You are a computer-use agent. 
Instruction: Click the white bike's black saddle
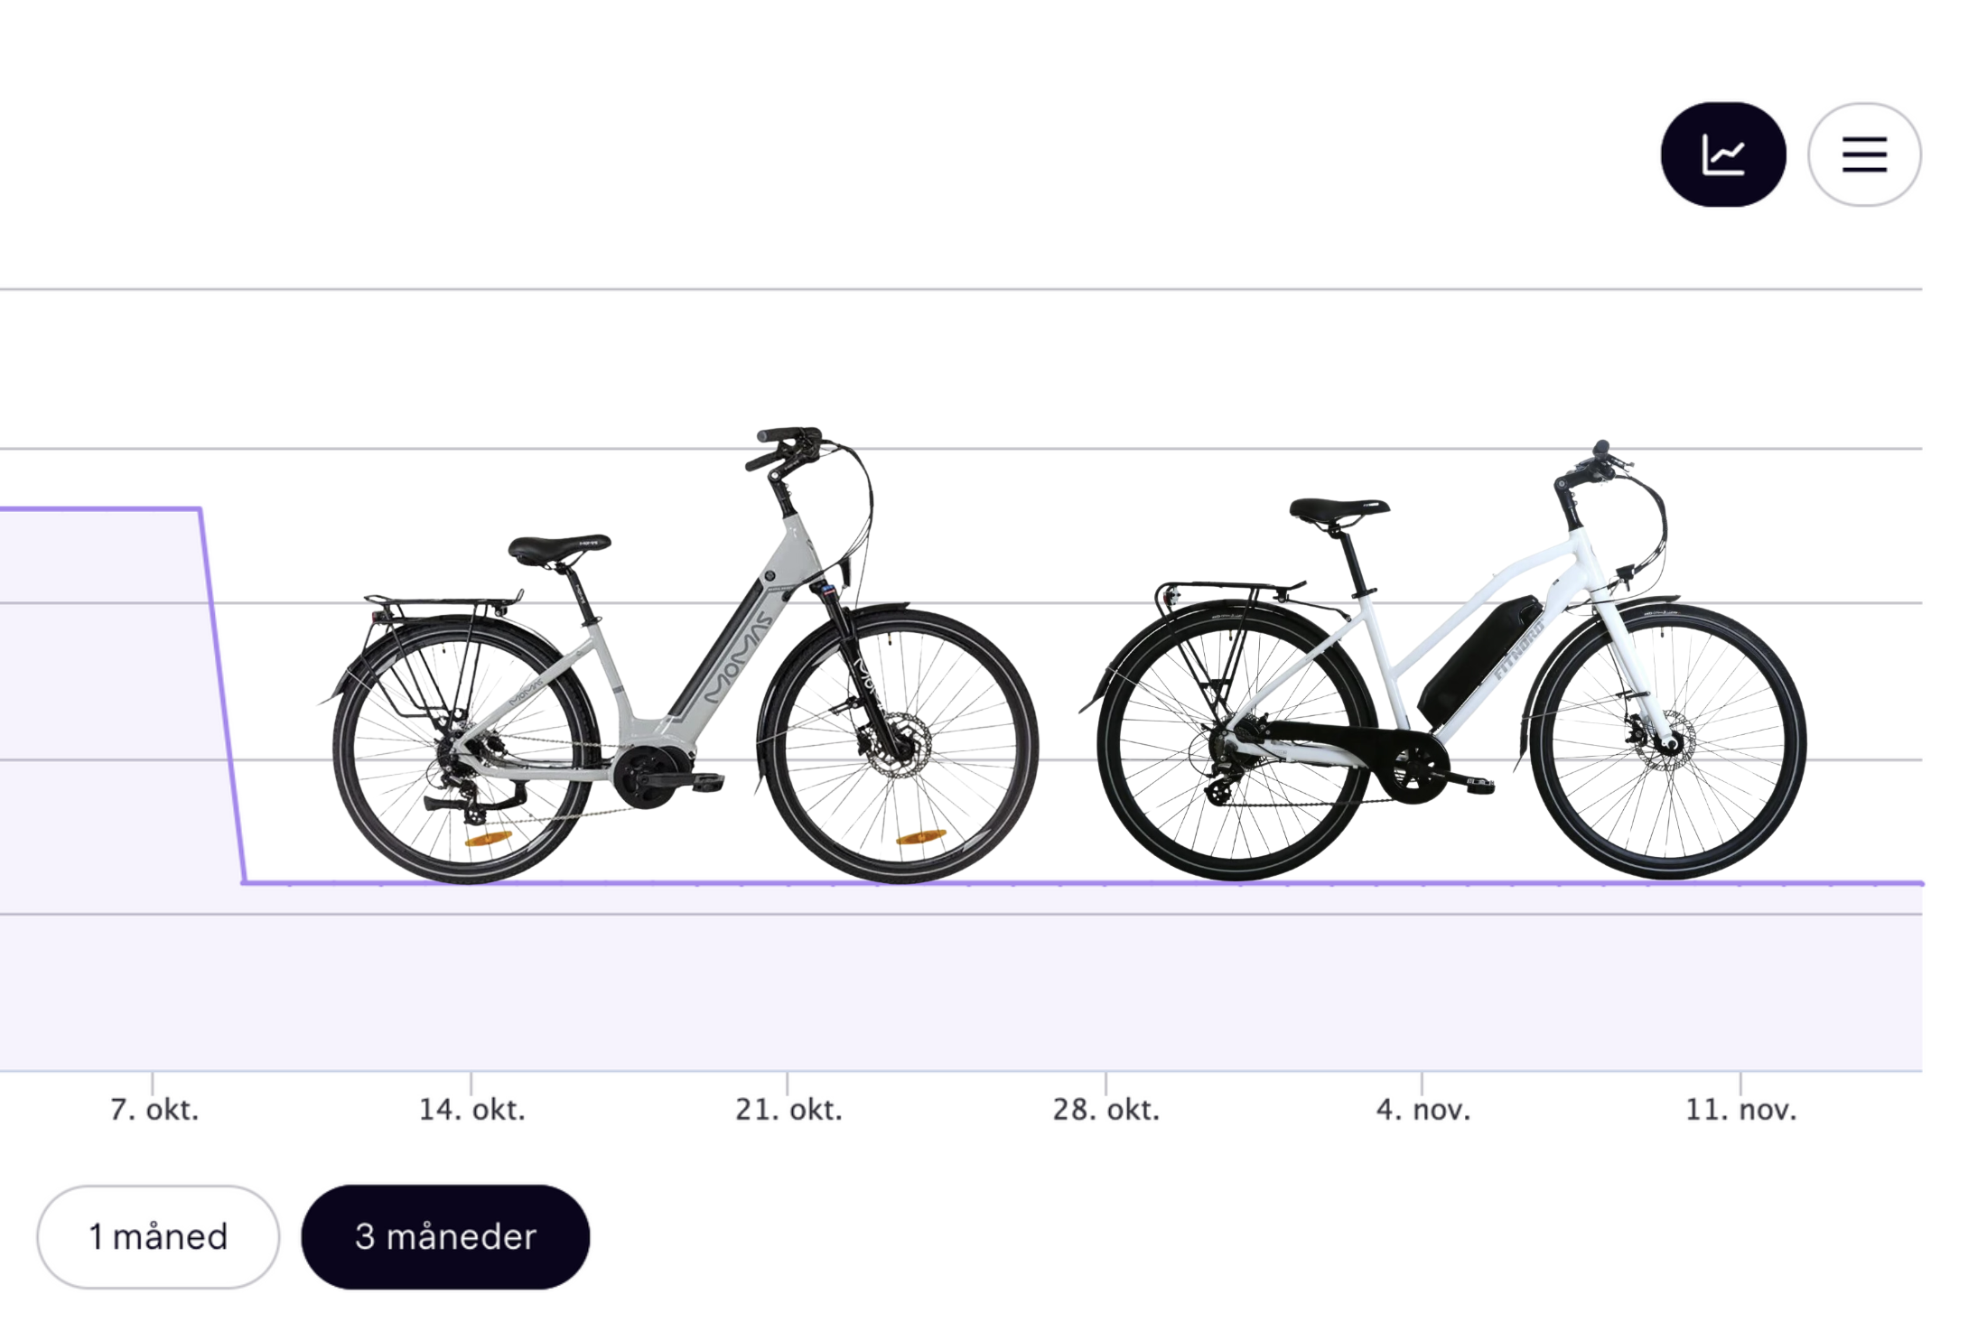1339,509
